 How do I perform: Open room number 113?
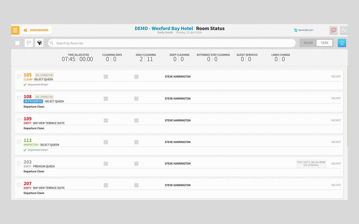[x=27, y=140]
